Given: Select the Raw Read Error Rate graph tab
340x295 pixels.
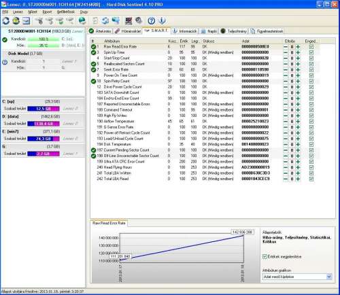Looking at the screenshot, I should [109, 223].
